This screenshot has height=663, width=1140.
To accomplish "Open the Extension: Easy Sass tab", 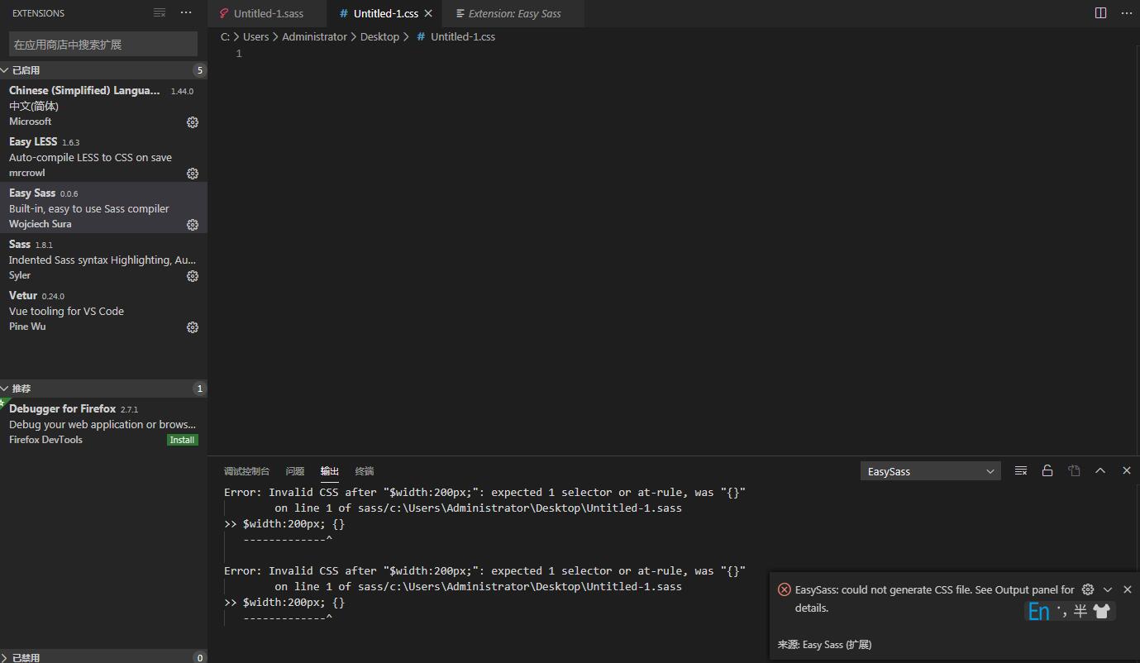I will pyautogui.click(x=514, y=13).
